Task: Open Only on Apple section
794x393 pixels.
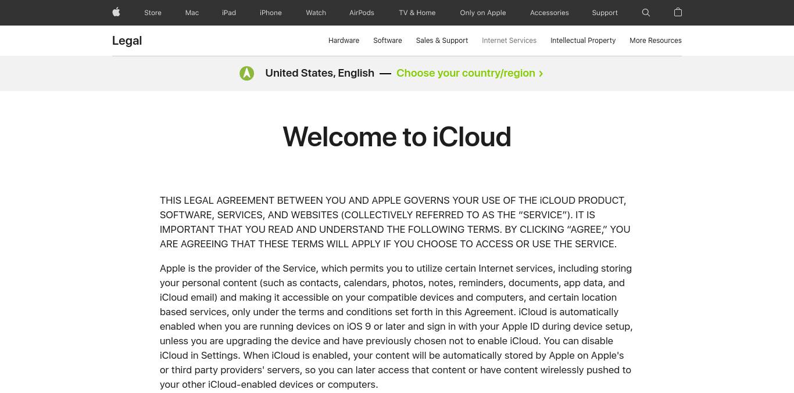Action: click(x=483, y=12)
